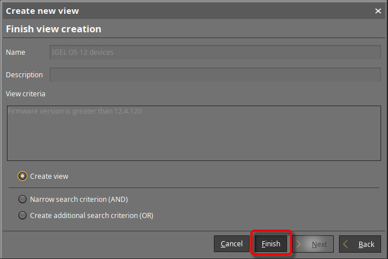The image size is (388, 259).
Task: Click the Next button
Action: (x=313, y=244)
